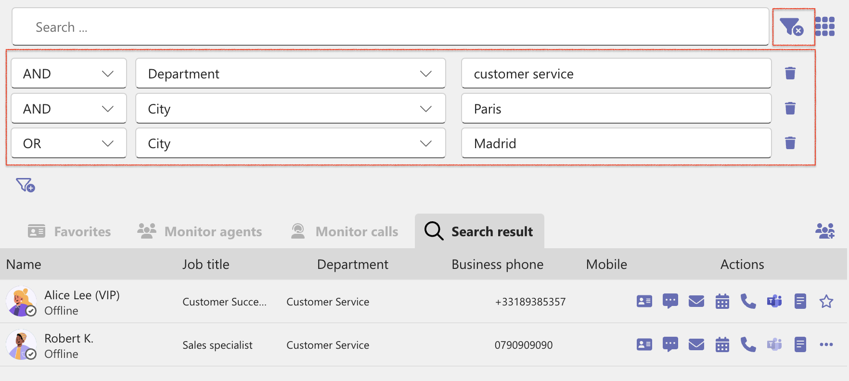Select the name Robert K.
Image resolution: width=849 pixels, height=381 pixels.
pos(69,338)
